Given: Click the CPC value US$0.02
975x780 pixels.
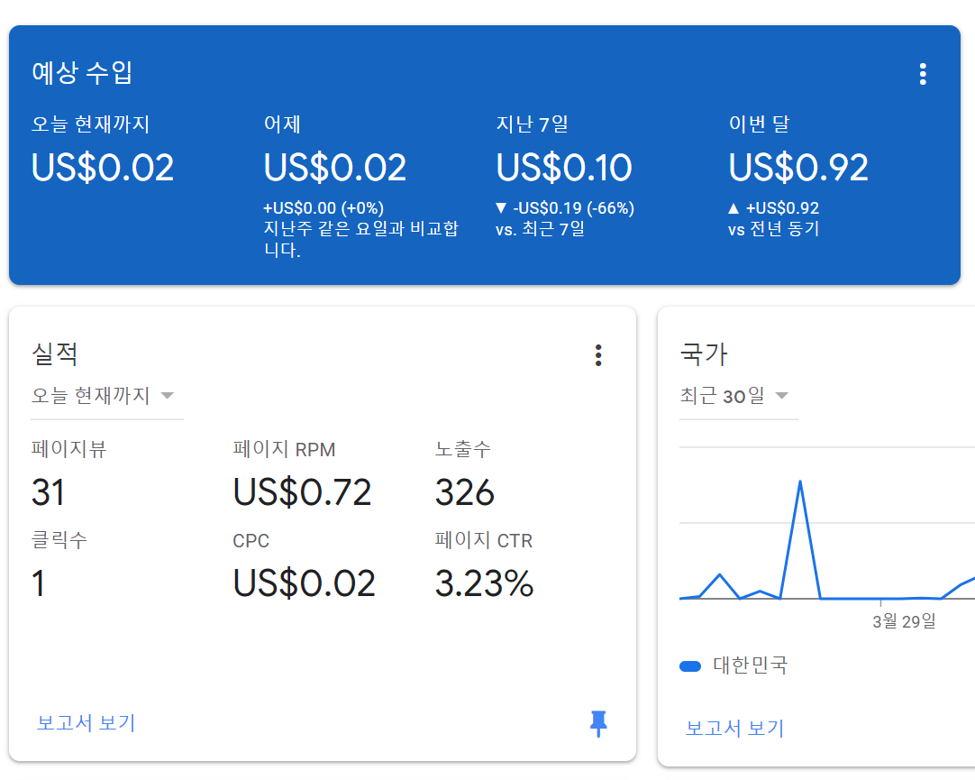Looking at the screenshot, I should [304, 583].
